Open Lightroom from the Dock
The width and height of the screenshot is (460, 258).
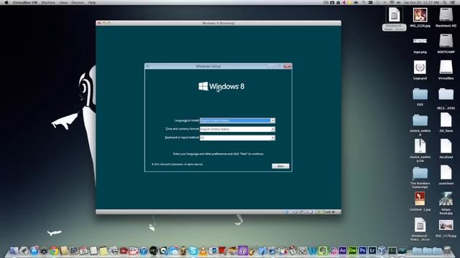click(x=372, y=250)
